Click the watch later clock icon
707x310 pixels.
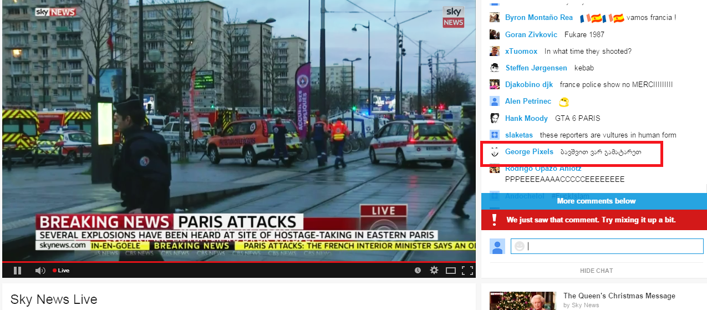point(418,271)
